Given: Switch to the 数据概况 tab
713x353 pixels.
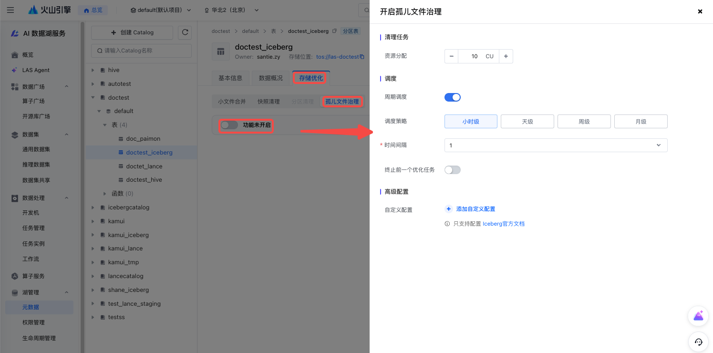Looking at the screenshot, I should pyautogui.click(x=271, y=78).
